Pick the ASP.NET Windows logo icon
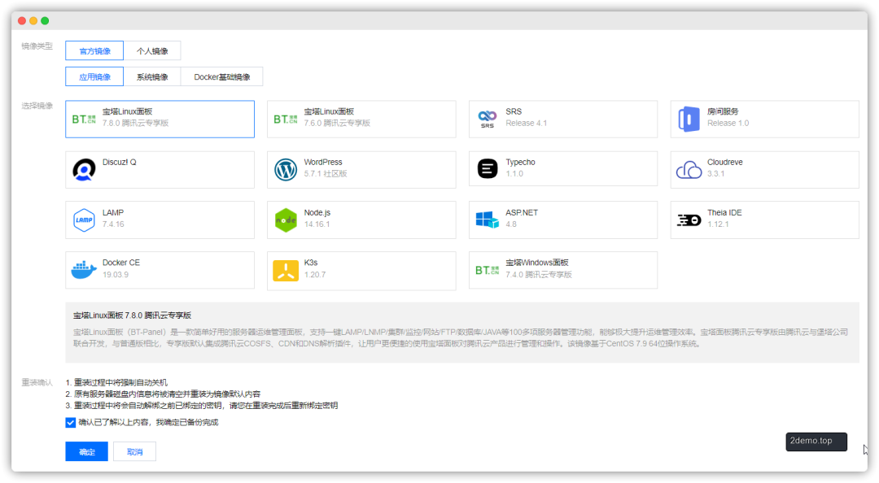The height and width of the screenshot is (483, 879). [x=488, y=220]
